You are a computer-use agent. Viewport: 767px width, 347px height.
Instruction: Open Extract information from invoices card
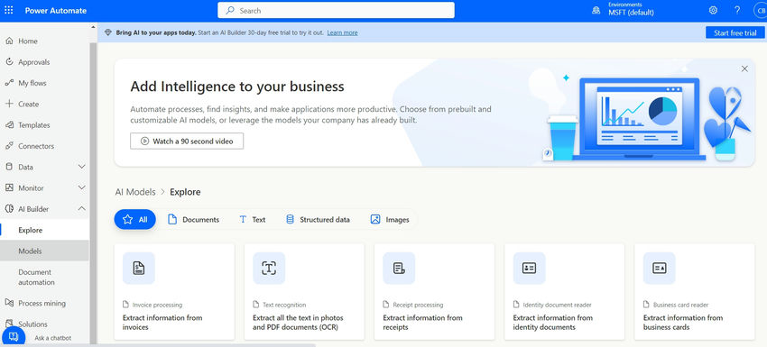pyautogui.click(x=174, y=291)
